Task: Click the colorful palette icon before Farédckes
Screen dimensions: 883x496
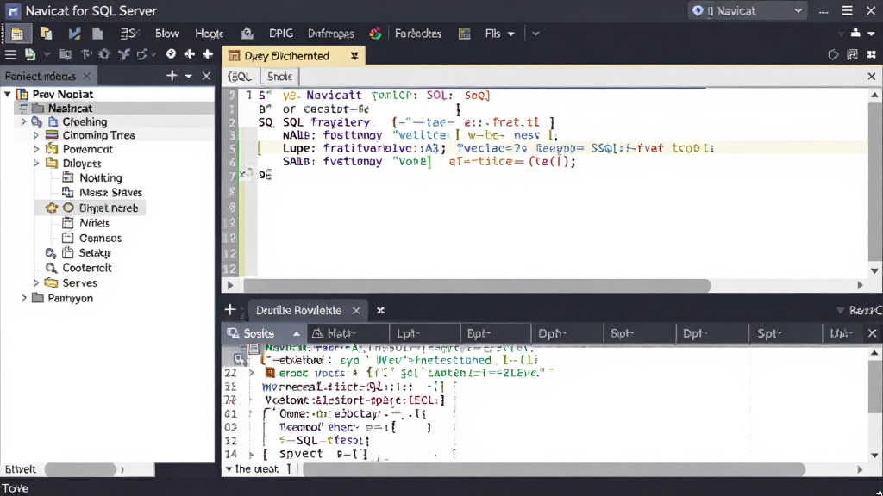Action: pos(375,34)
